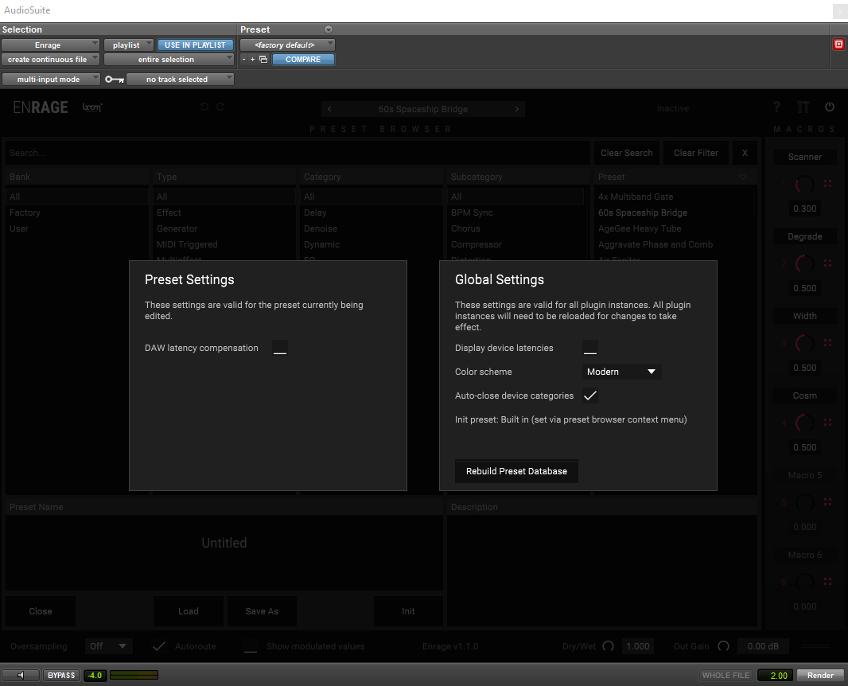Viewport: 848px width, 686px height.
Task: Click the red target button at top right
Action: pyautogui.click(x=838, y=45)
